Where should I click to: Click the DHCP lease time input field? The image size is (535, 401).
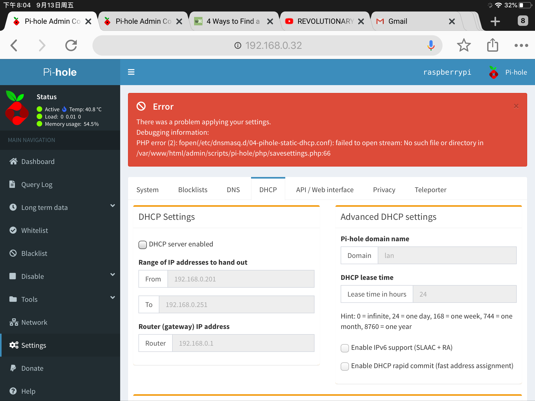pos(465,294)
